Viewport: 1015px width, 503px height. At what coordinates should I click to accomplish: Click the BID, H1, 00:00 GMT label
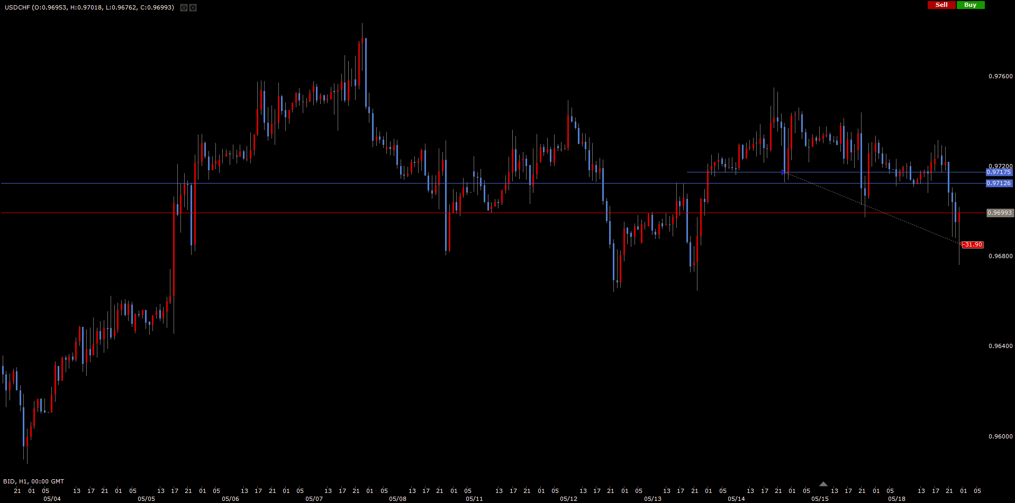click(33, 481)
